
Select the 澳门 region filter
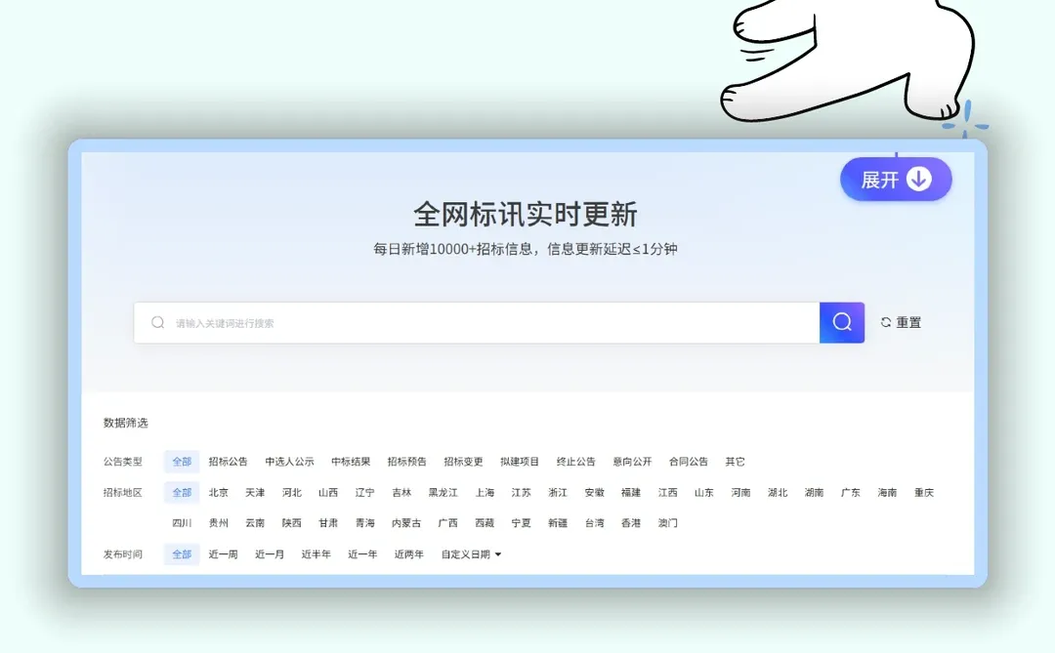pos(667,523)
